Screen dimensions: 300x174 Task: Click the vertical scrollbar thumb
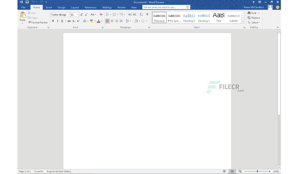point(279,74)
